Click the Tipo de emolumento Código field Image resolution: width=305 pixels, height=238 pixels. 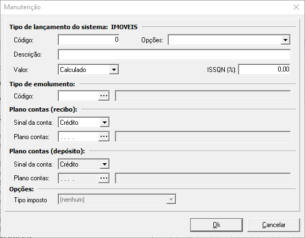[79, 96]
